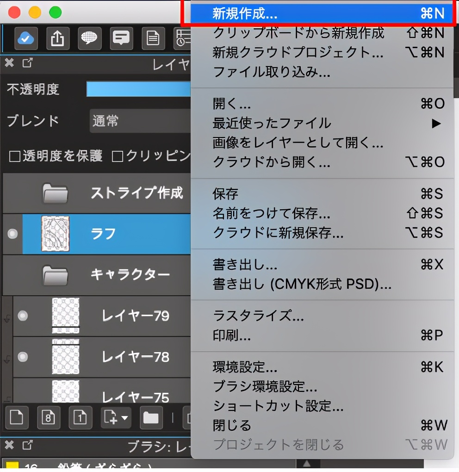Add a new 1-bit layer

tap(80, 417)
